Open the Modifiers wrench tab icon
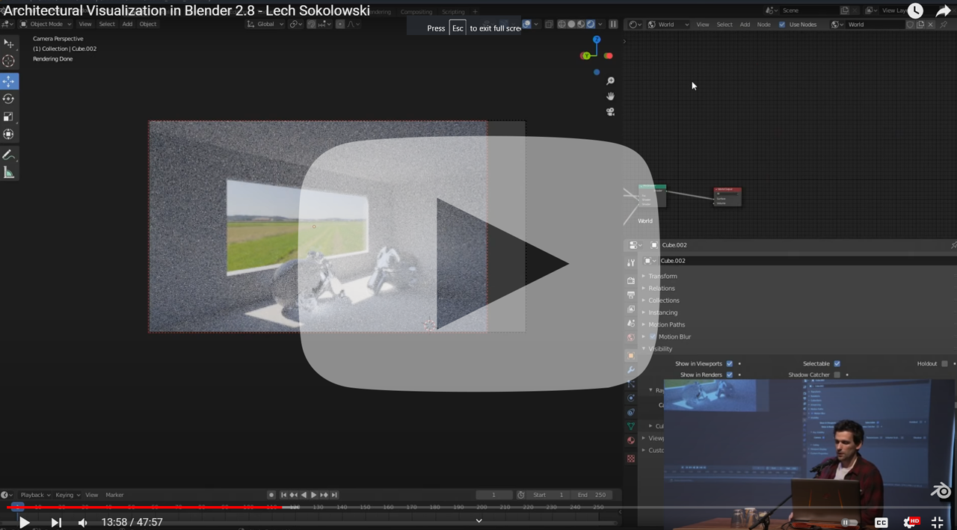 [631, 370]
